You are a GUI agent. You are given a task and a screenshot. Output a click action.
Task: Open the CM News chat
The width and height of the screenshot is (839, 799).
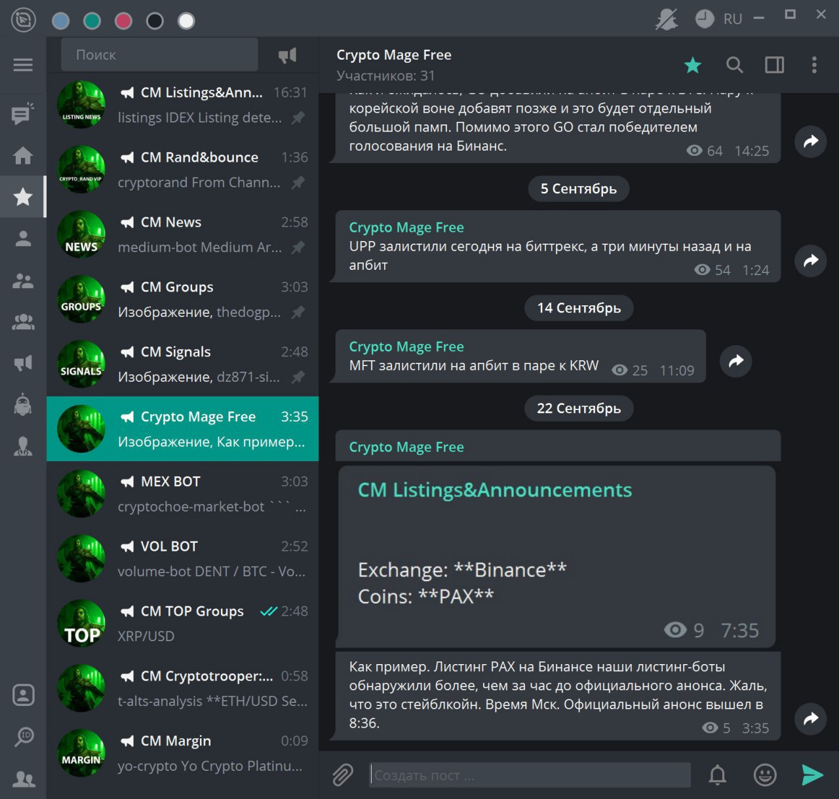(x=182, y=234)
